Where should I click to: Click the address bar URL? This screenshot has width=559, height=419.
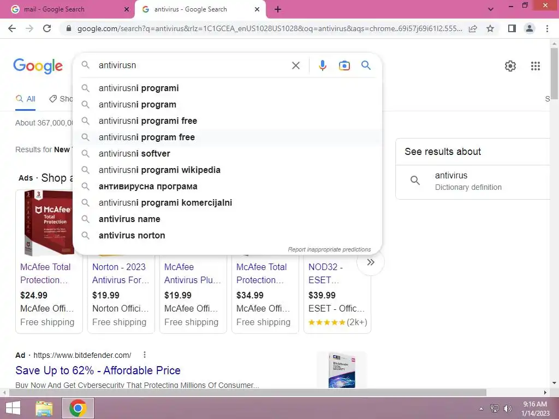pos(270,28)
